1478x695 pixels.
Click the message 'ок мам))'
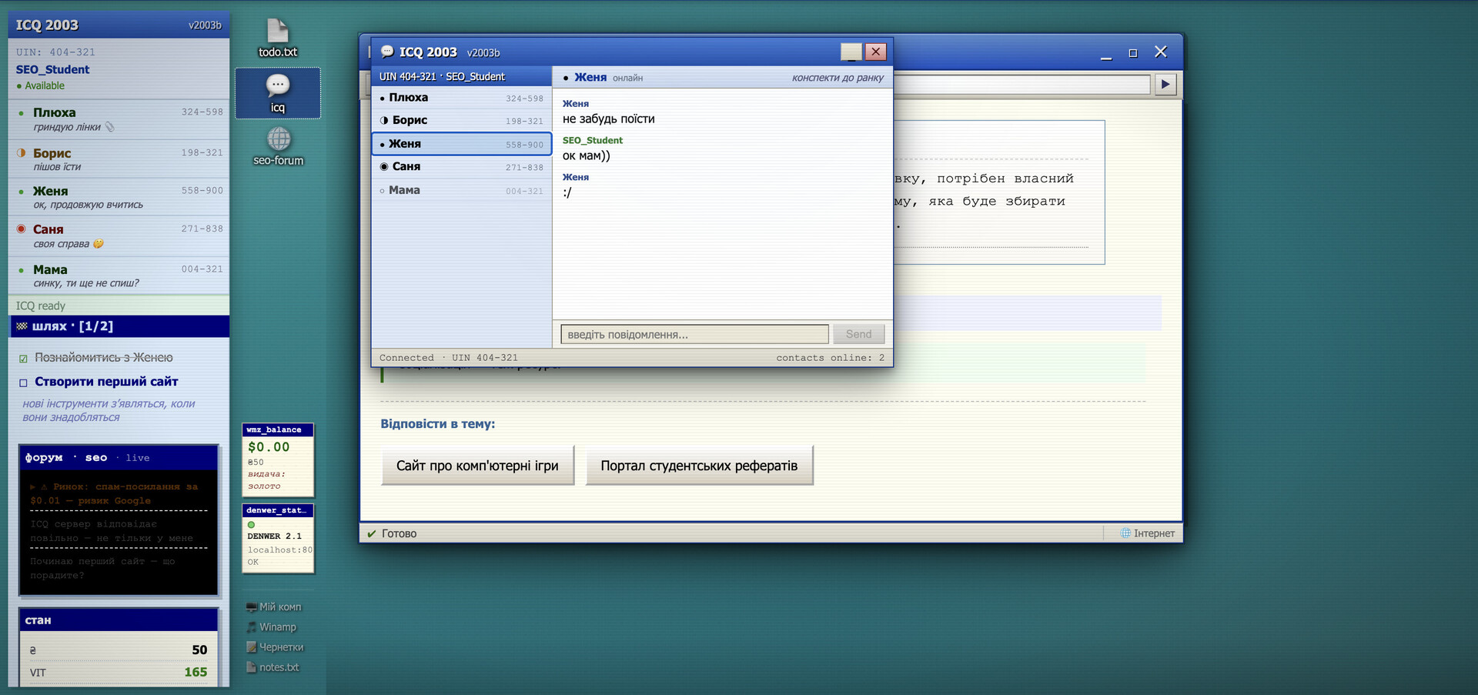[x=586, y=155]
